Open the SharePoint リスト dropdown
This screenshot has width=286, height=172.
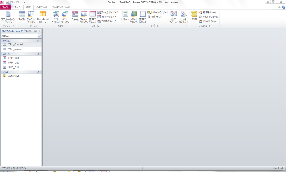pyautogui.click(x=42, y=17)
